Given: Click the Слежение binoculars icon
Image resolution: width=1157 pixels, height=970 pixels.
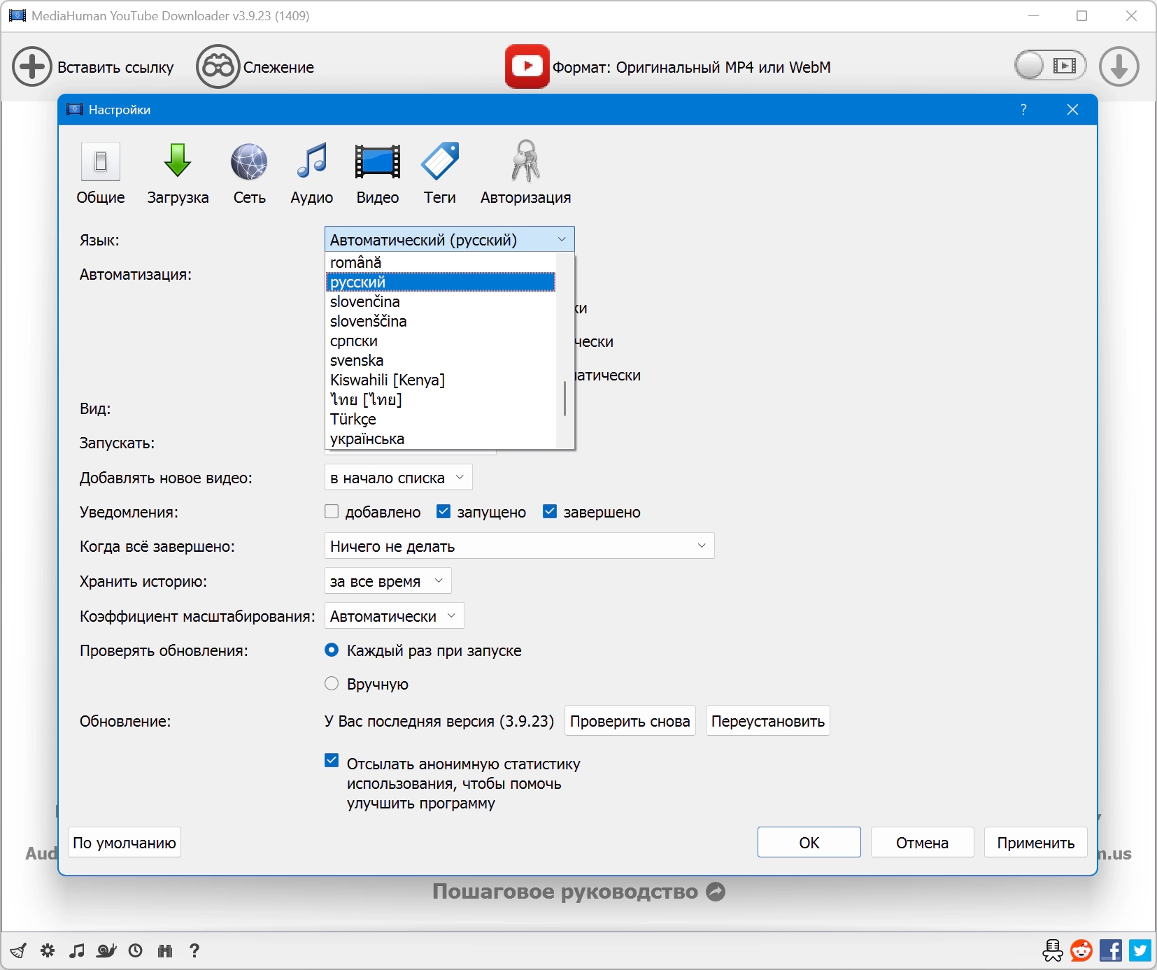Looking at the screenshot, I should (218, 67).
